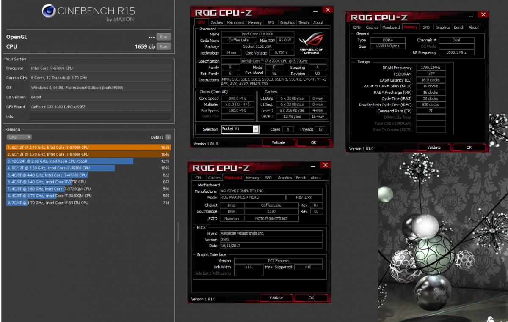Open SPD tab in the Timings CPU-Z window
This screenshot has width=508, height=322.
pos(426,27)
